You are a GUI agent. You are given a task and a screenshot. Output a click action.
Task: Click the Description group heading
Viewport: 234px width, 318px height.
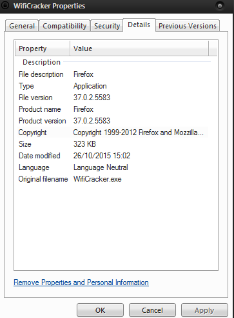42,62
